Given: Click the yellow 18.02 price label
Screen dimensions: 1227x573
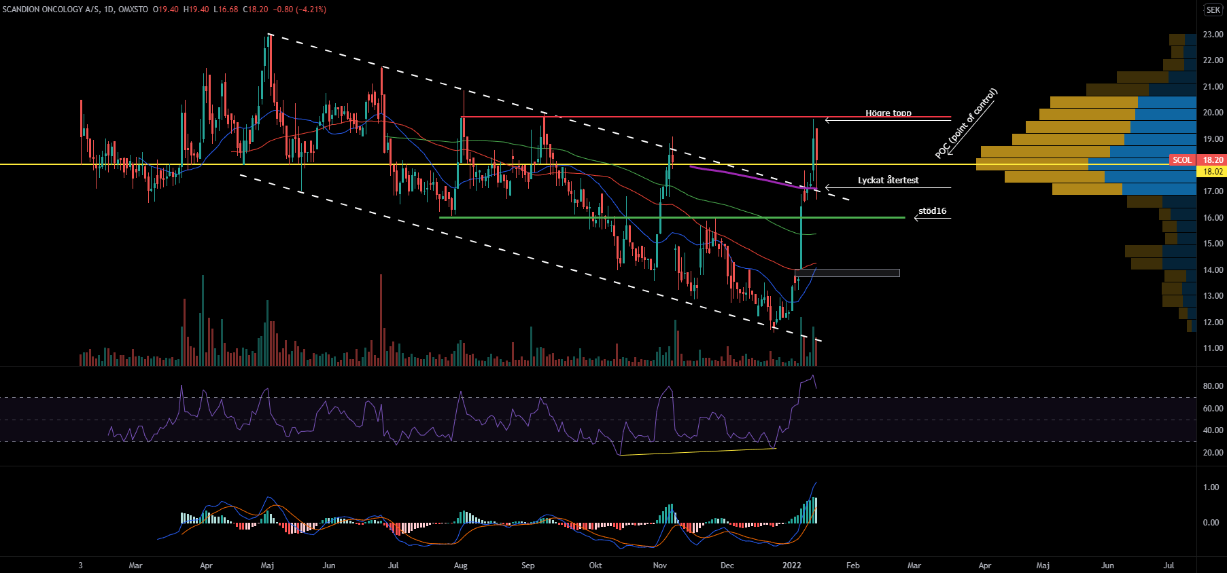Looking at the screenshot, I should point(1213,172).
